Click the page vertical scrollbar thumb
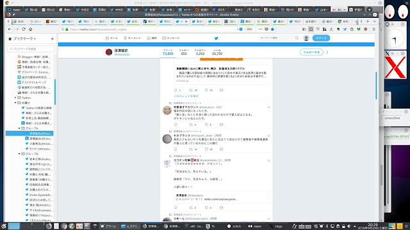Viewport: 410px width, 230px height. tap(376, 86)
